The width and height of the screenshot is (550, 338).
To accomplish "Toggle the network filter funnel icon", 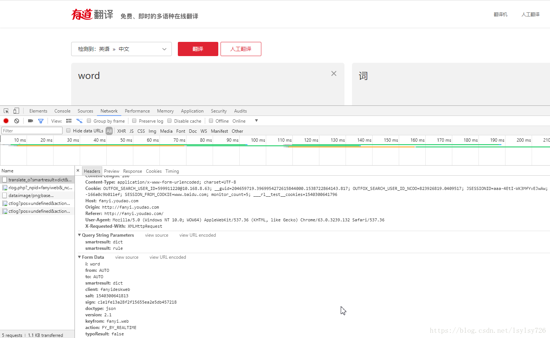I will click(x=41, y=121).
